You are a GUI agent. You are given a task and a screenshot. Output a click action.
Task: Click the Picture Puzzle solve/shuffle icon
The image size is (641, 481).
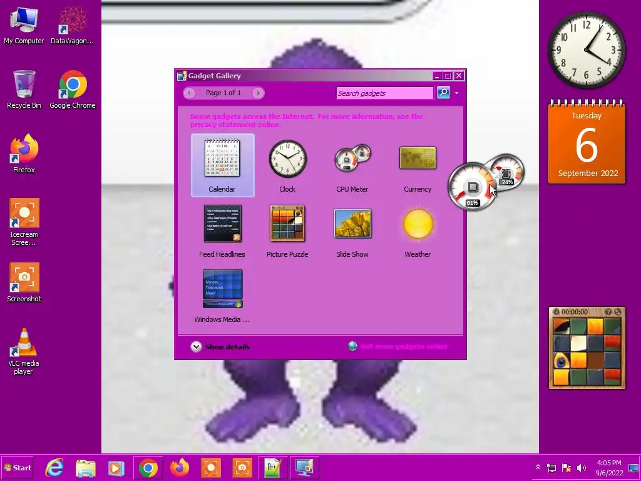point(618,312)
